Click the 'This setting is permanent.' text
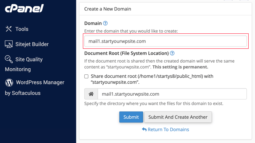This screenshot has width=255, height=143. pos(180,67)
